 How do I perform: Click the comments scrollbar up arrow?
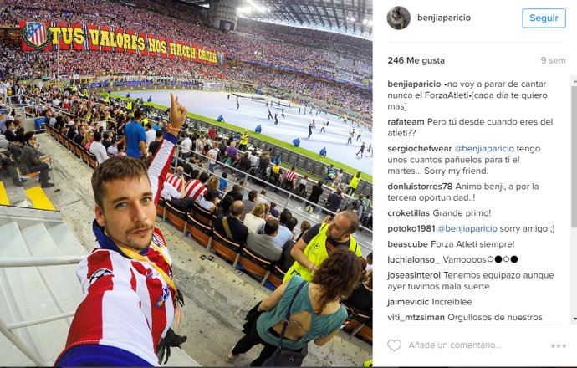pyautogui.click(x=574, y=83)
